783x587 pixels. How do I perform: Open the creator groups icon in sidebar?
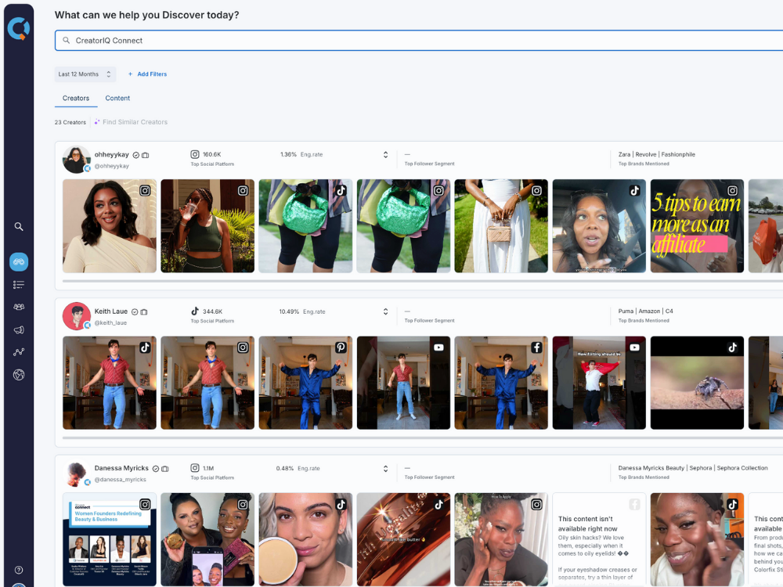[18, 306]
